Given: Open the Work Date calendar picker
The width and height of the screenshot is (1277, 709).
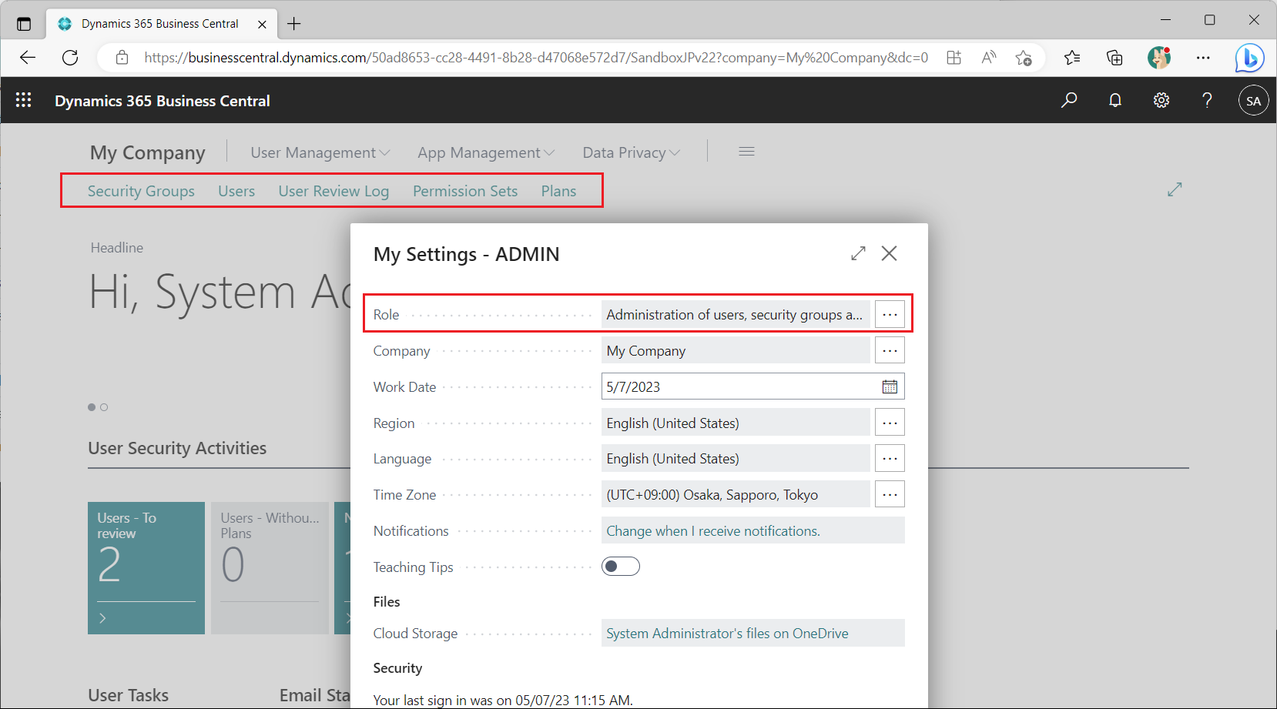Looking at the screenshot, I should pos(890,386).
